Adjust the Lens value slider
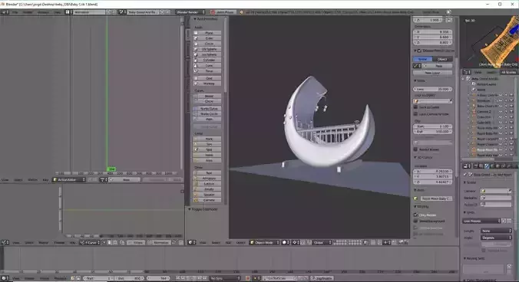Image resolution: width=519 pixels, height=282 pixels. (432, 89)
